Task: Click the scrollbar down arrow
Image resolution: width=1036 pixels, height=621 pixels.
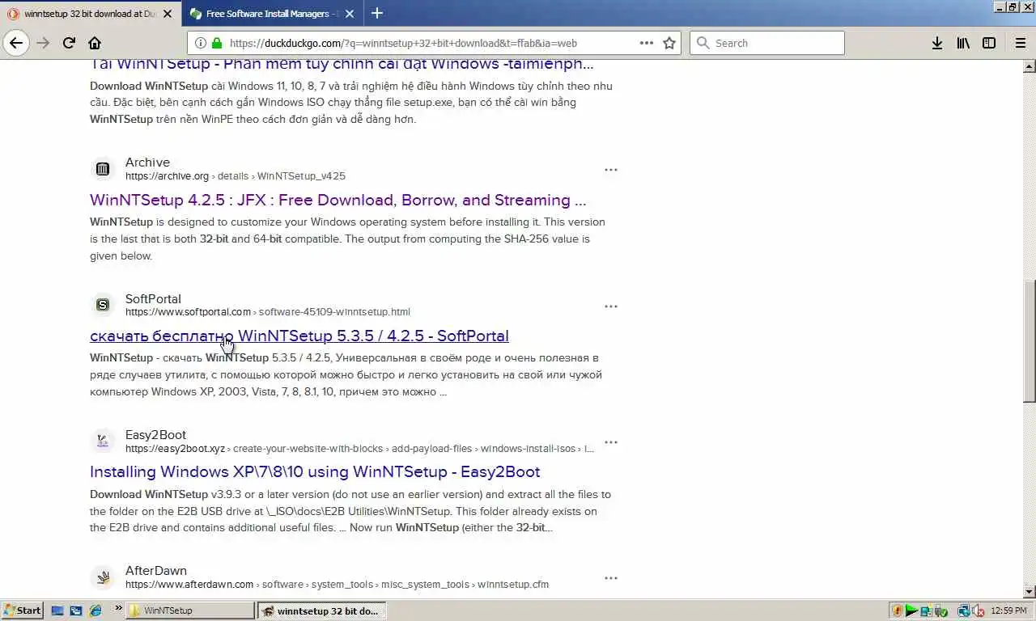Action: [x=1029, y=593]
